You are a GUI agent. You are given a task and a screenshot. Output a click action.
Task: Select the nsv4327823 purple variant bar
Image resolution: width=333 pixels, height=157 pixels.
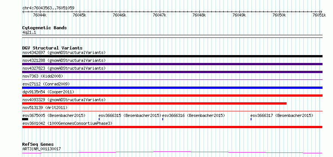[x=172, y=72]
